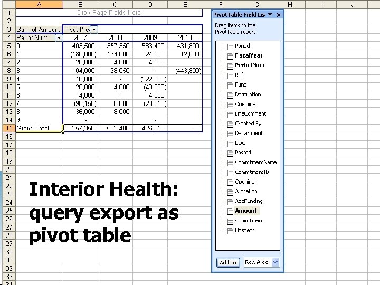Open the Row Area combo box

coord(262,262)
